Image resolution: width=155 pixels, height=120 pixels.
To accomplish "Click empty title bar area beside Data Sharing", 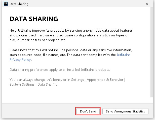I will (x=86, y=4).
